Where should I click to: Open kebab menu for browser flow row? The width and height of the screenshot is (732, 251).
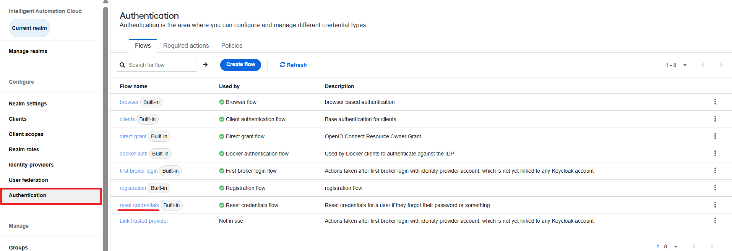(715, 102)
